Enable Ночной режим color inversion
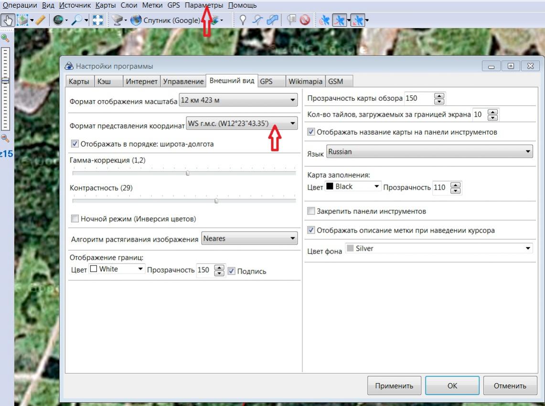This screenshot has width=545, height=406. (75, 219)
